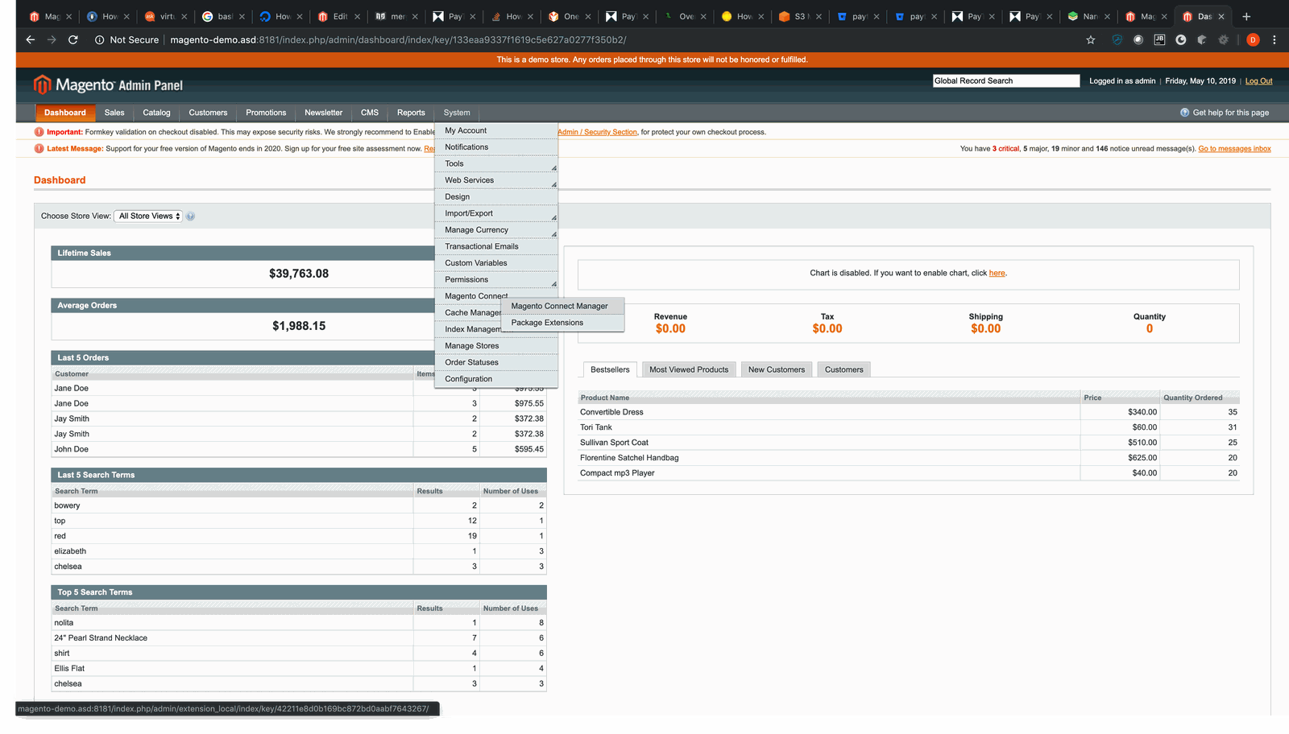Open the orange D profile avatar
Viewport: 1289px width, 734px height.
[1253, 39]
